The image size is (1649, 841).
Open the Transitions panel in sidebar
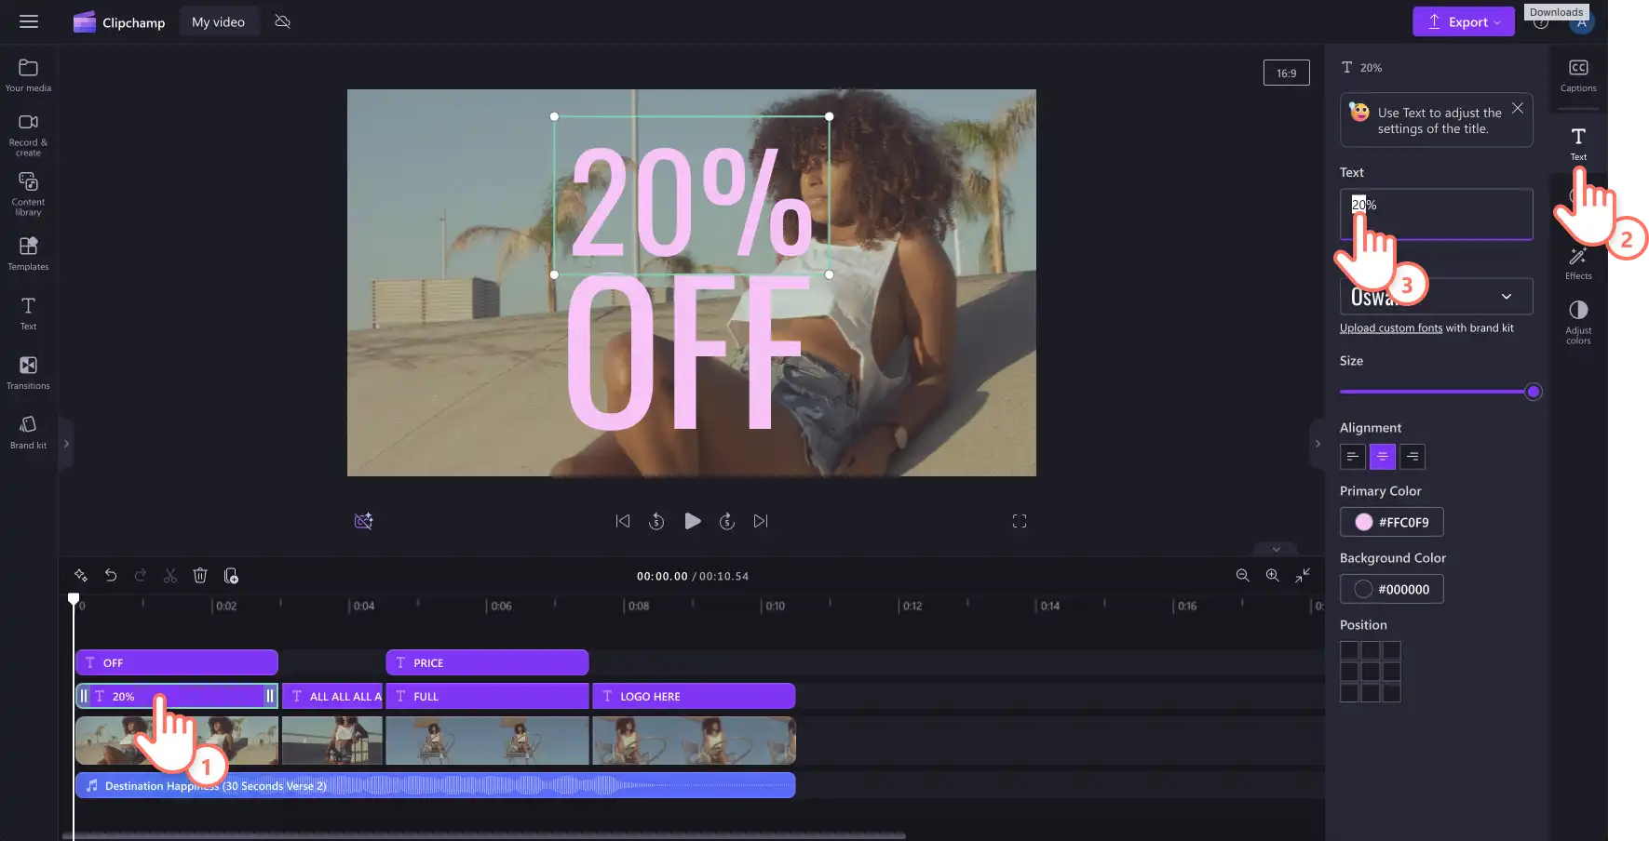[x=28, y=372]
